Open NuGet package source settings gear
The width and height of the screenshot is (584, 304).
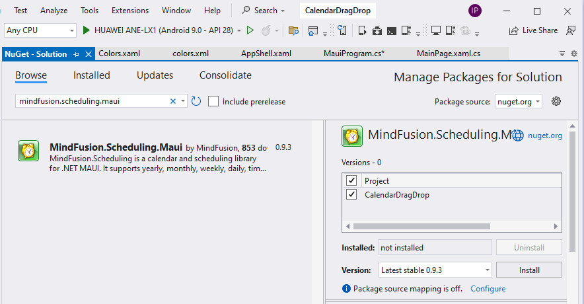point(556,101)
